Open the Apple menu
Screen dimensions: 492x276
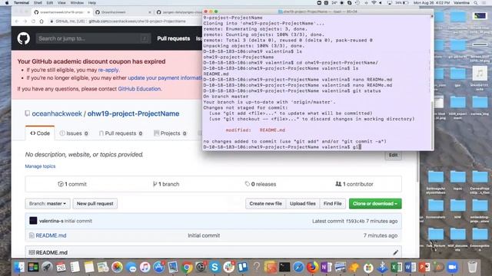point(7,3)
